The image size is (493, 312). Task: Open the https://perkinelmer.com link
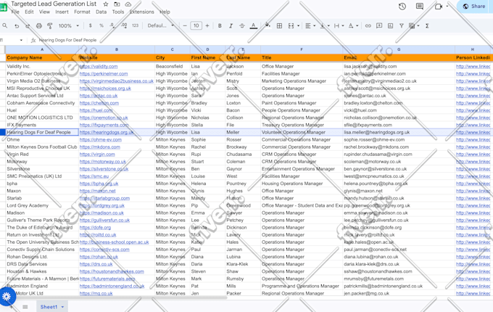pyautogui.click(x=104, y=73)
